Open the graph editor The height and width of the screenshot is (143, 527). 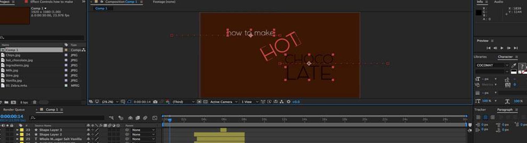click(x=155, y=118)
